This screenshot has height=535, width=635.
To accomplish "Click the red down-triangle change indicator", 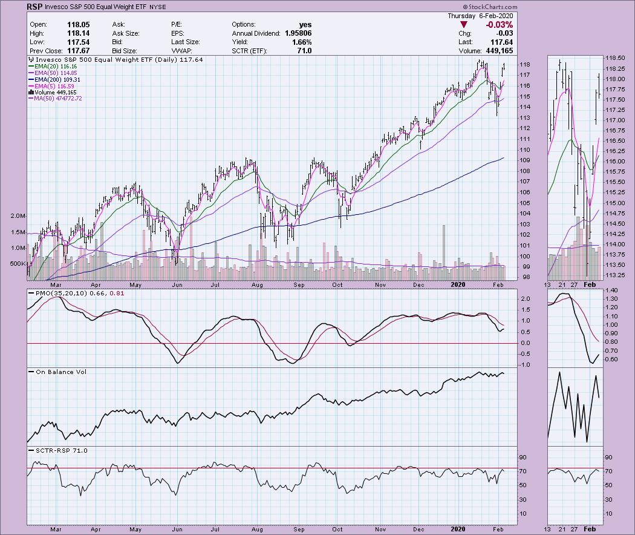I will click(x=464, y=25).
